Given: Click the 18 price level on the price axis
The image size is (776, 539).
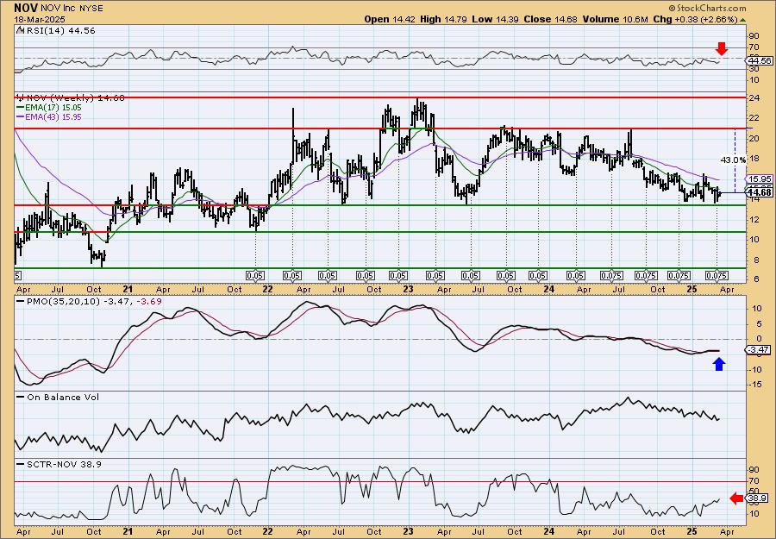Looking at the screenshot, I should (x=753, y=159).
